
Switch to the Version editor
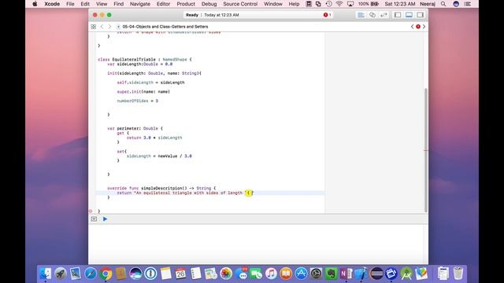pyautogui.click(x=384, y=15)
